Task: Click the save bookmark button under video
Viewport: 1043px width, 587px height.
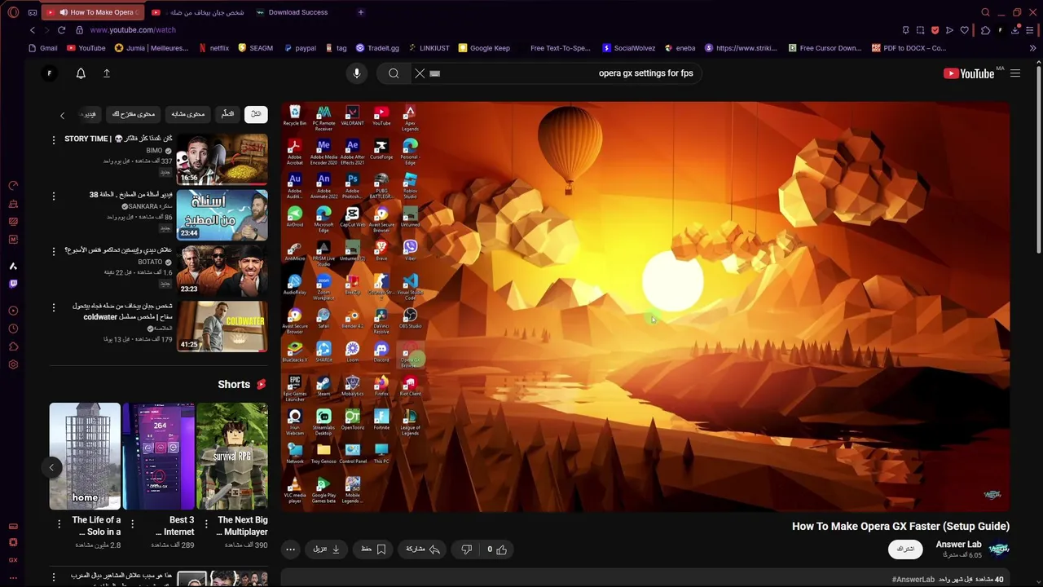Action: (373, 549)
